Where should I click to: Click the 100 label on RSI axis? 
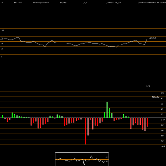point(3,30)
